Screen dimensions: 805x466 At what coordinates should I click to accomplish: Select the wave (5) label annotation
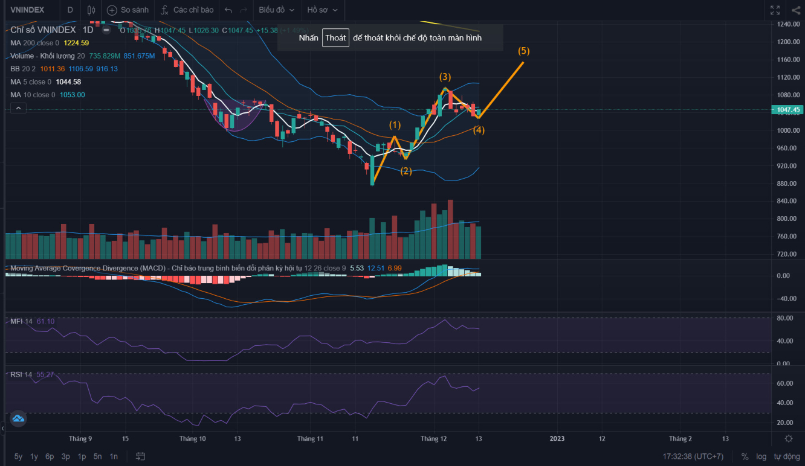point(524,51)
